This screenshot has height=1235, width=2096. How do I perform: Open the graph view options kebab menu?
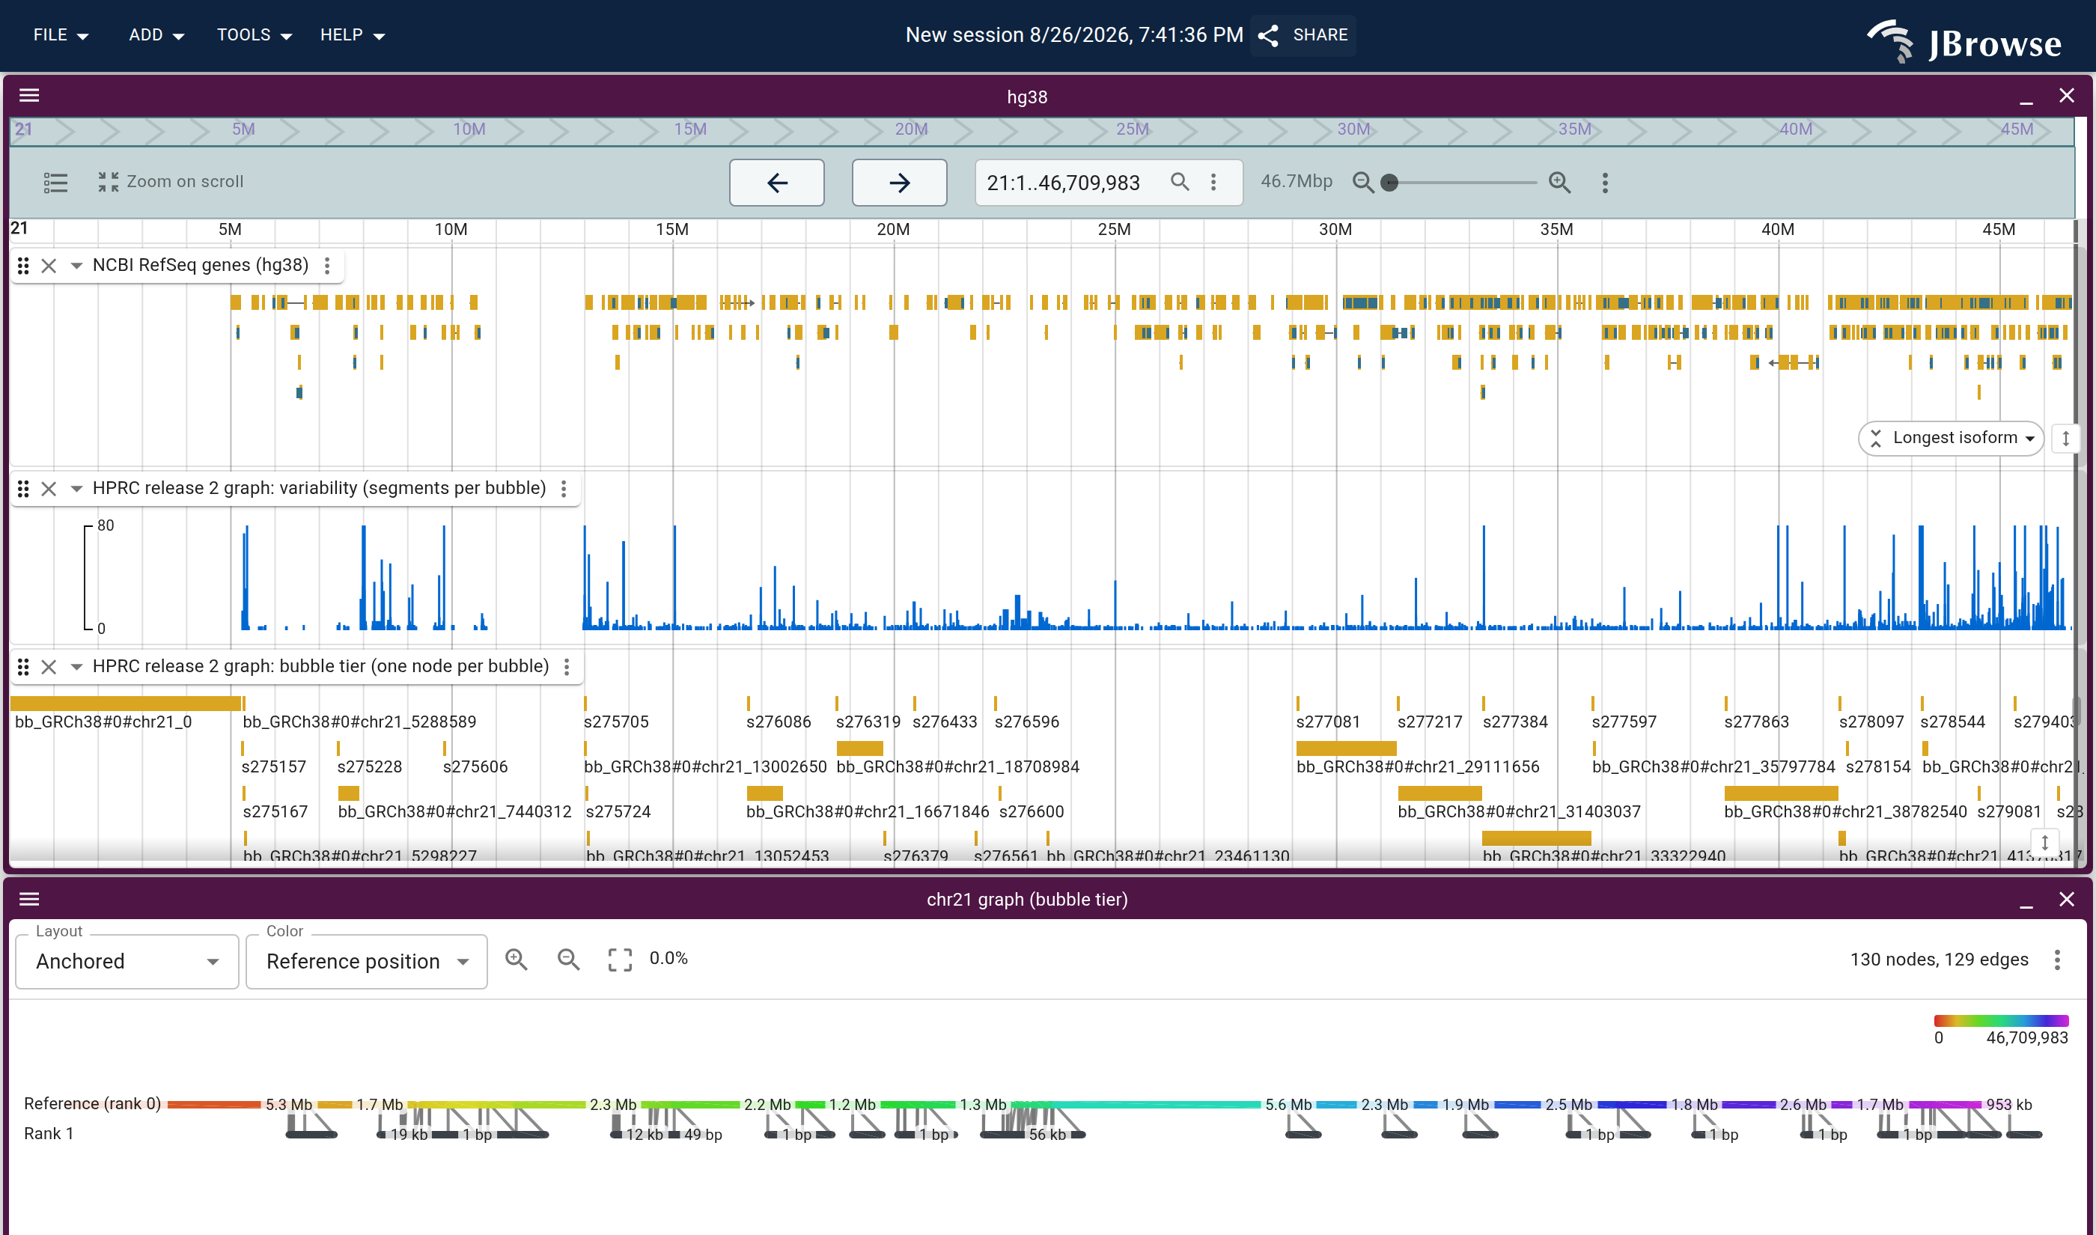coord(2057,960)
